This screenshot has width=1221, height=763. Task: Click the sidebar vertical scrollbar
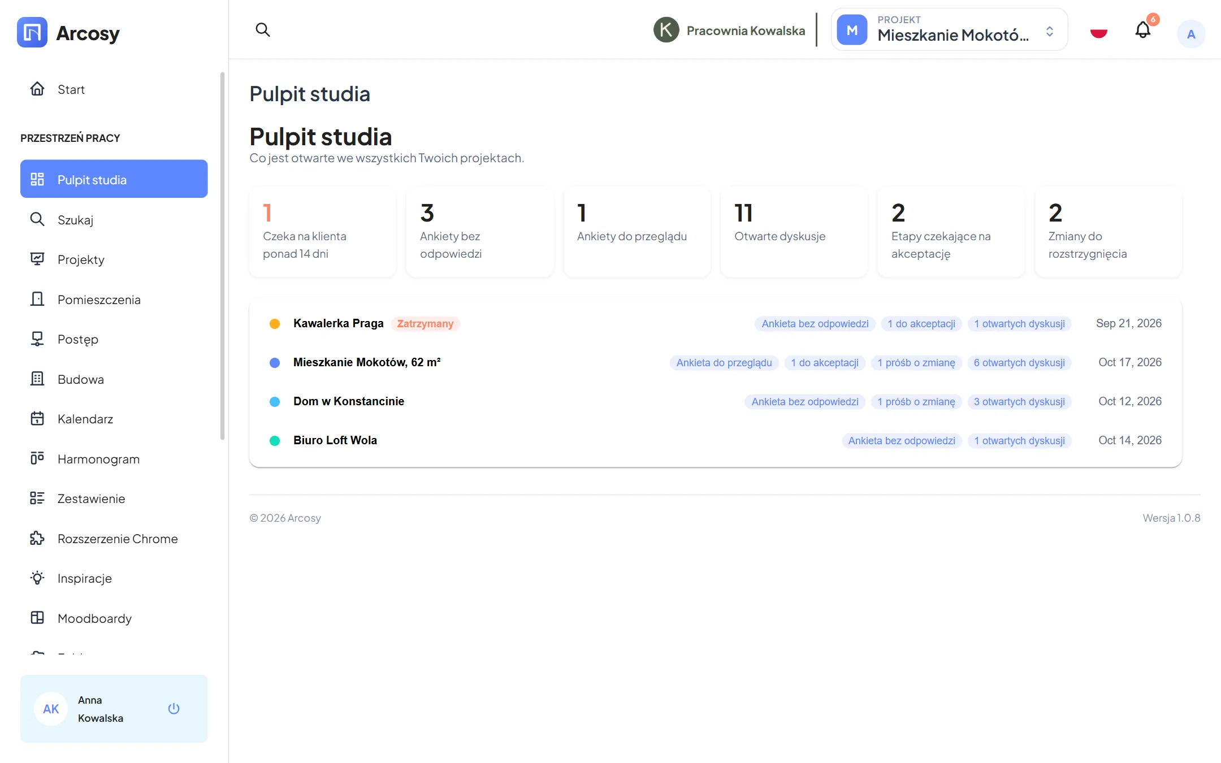(x=222, y=255)
